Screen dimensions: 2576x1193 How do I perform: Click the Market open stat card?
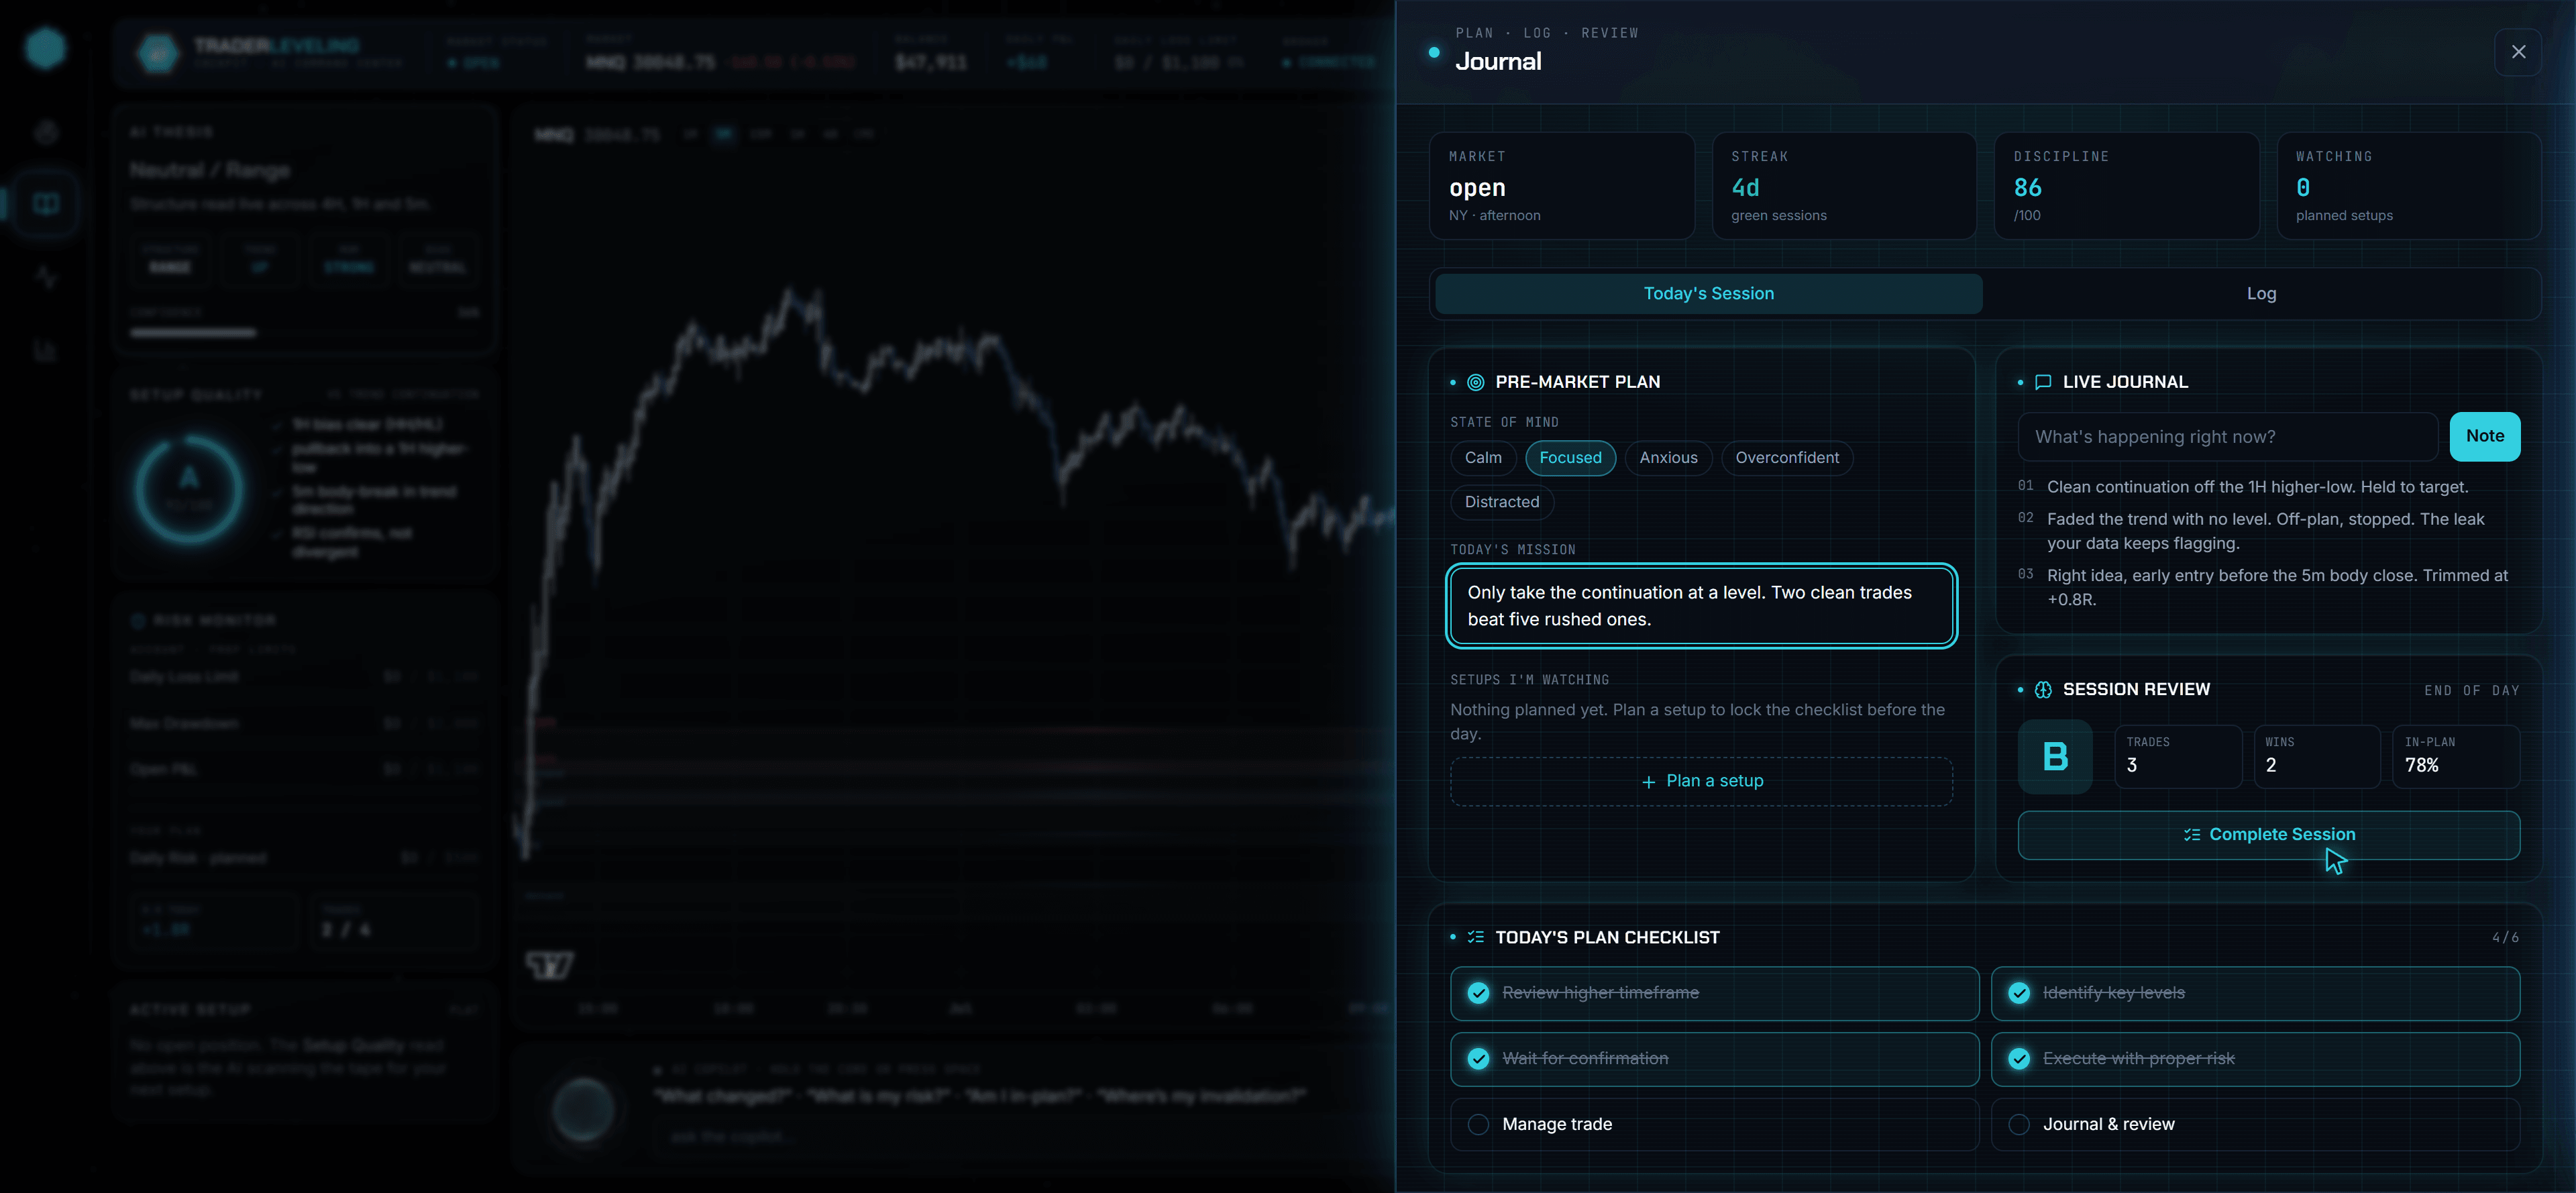[1561, 186]
